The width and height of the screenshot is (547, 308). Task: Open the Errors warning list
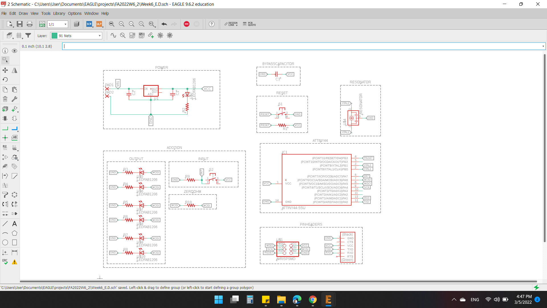pos(15,262)
